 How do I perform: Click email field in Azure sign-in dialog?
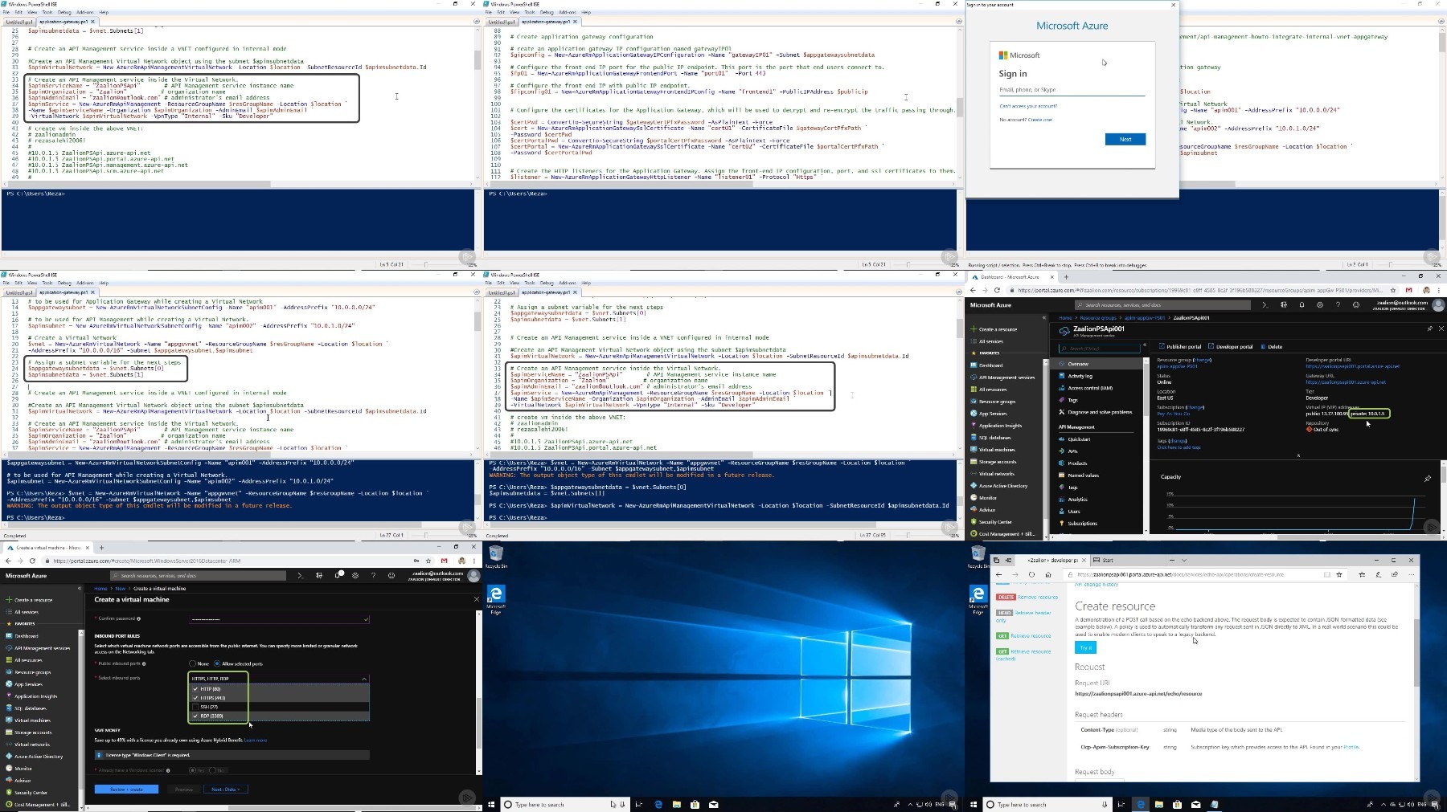[x=1072, y=90]
